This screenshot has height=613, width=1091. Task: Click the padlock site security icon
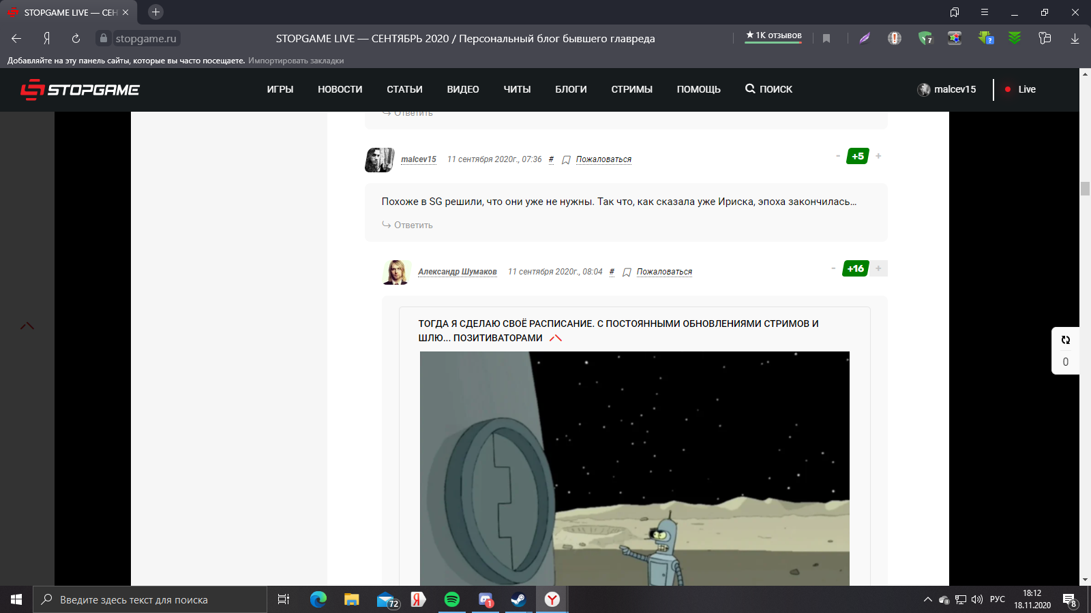click(104, 38)
